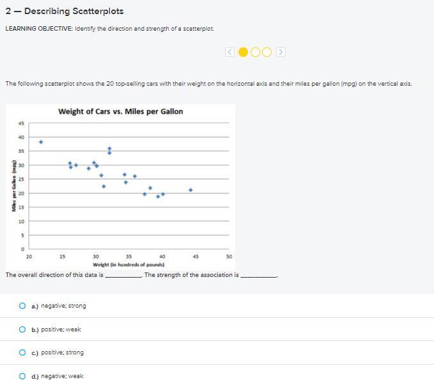Select radio button for option d
This screenshot has height=380, width=434.
(x=23, y=376)
